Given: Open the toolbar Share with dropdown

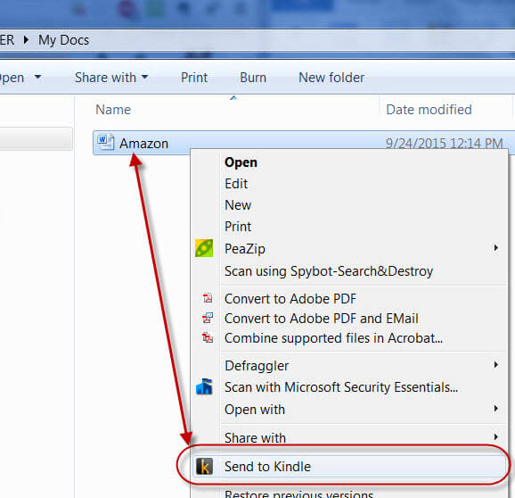Looking at the screenshot, I should point(111,78).
